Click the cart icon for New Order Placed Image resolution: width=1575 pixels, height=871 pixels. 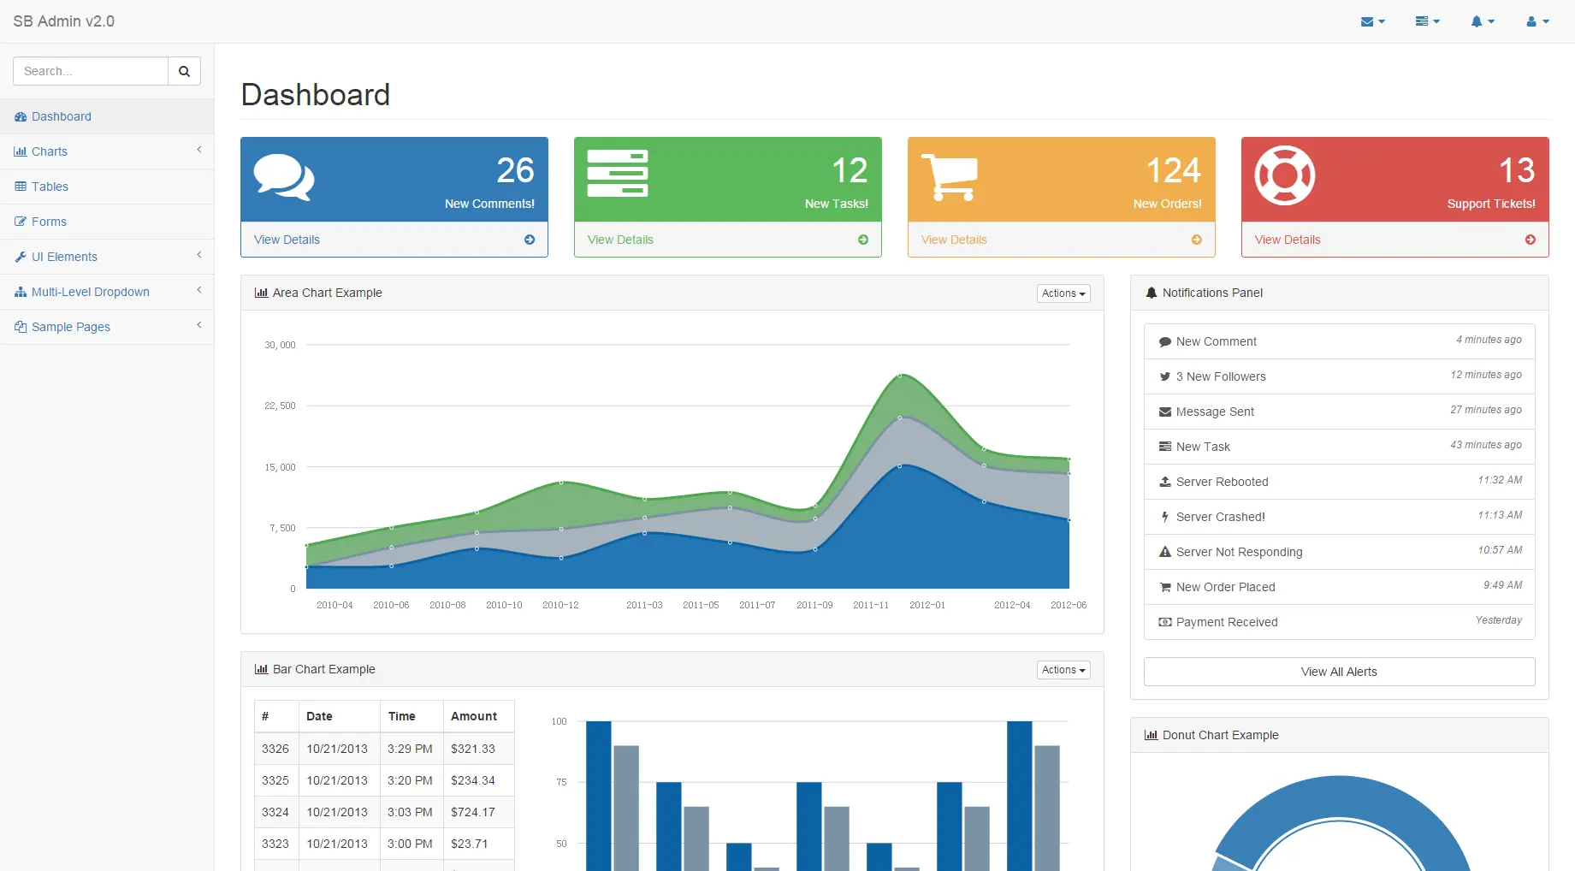coord(1165,587)
